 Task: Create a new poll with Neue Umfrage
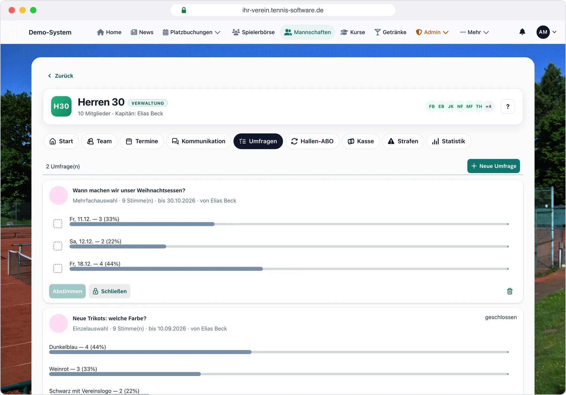tap(493, 166)
